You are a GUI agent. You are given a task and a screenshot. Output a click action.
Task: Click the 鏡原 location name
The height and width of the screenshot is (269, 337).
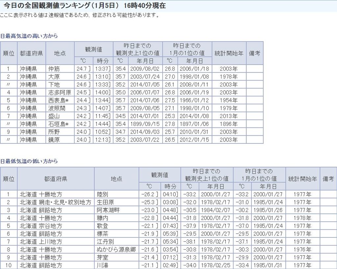pyautogui.click(x=54, y=140)
